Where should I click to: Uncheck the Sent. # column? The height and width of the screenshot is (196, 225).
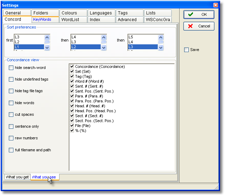coord(72,86)
